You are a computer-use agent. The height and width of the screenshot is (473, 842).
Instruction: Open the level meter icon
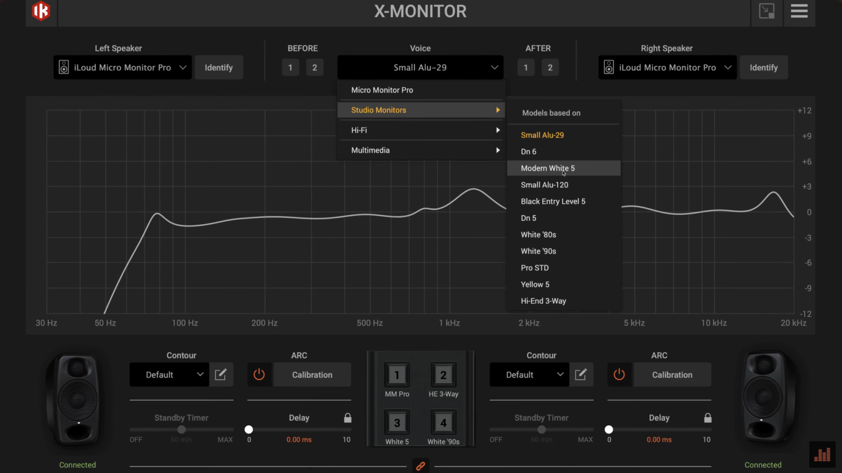[822, 454]
